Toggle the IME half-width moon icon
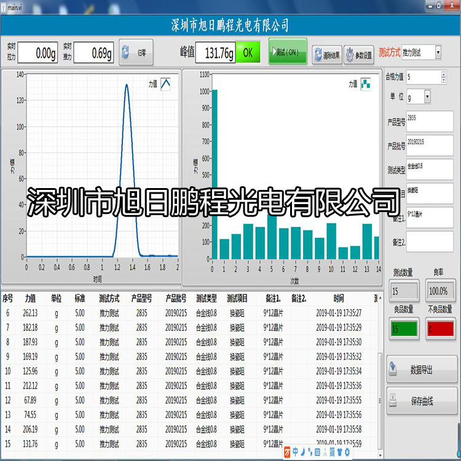The image size is (461, 461). [303, 452]
